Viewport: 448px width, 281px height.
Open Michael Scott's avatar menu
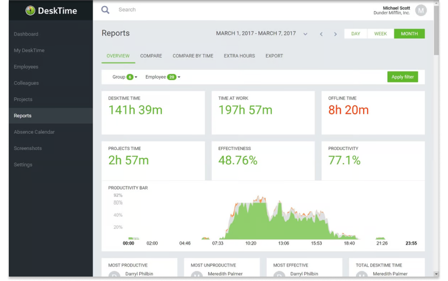tap(421, 11)
